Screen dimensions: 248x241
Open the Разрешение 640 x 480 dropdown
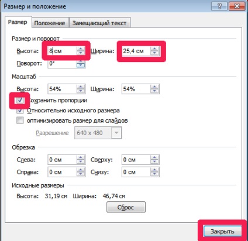[116, 133]
